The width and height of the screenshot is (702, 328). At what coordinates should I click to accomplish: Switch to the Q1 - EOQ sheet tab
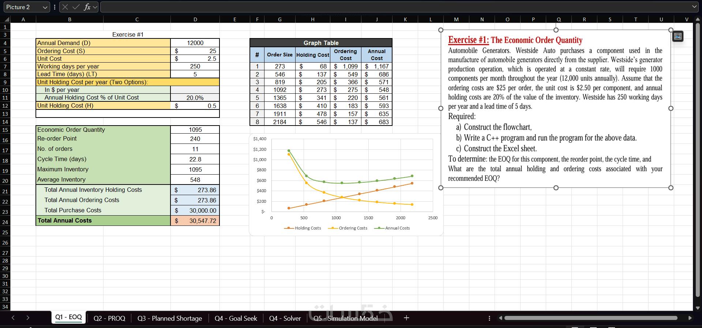68,317
